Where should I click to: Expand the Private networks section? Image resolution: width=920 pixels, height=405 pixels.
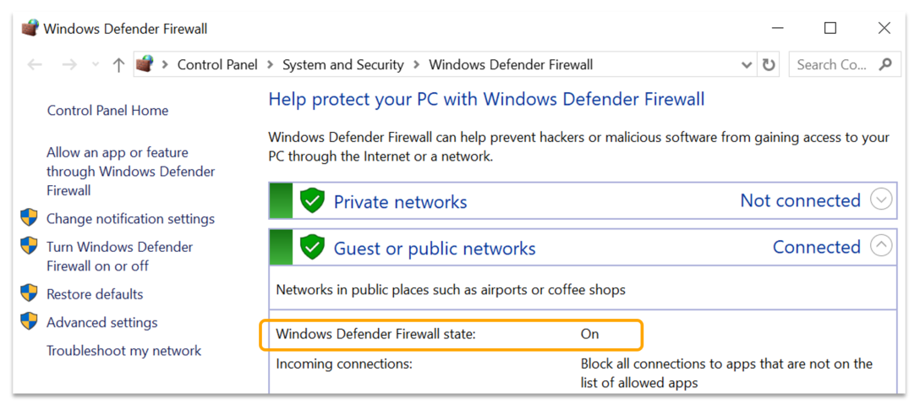tap(881, 200)
